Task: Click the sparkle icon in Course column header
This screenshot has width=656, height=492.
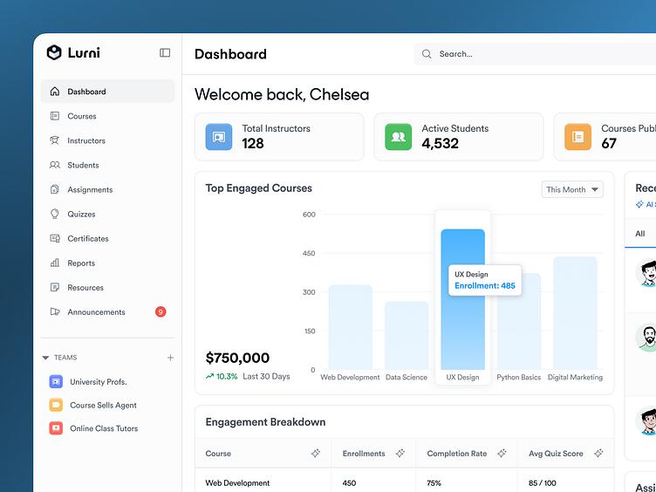Action: [x=316, y=453]
